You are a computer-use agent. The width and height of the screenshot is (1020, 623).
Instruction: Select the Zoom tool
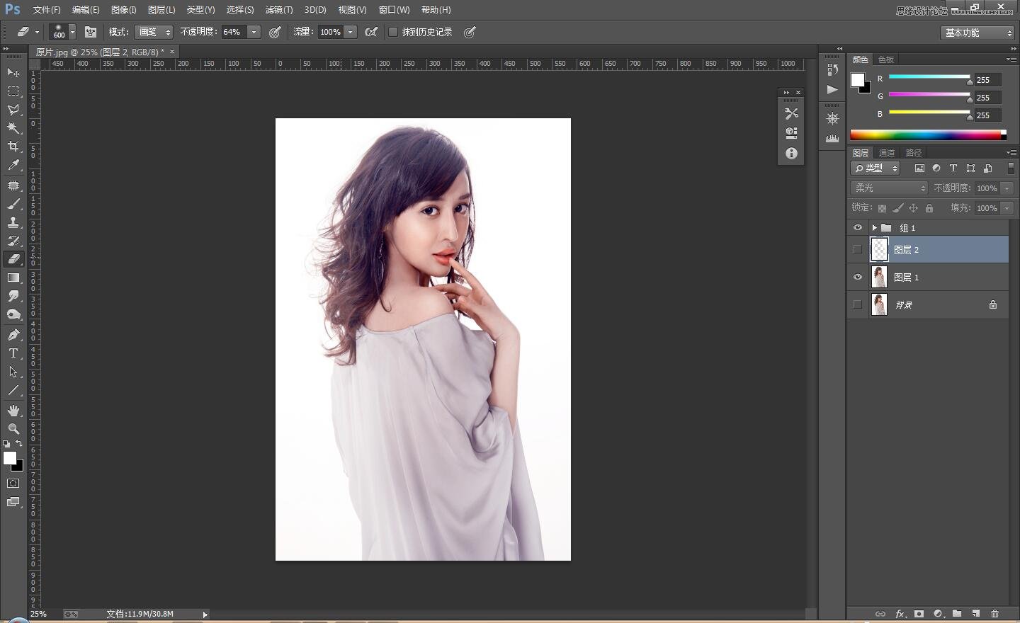pyautogui.click(x=13, y=429)
